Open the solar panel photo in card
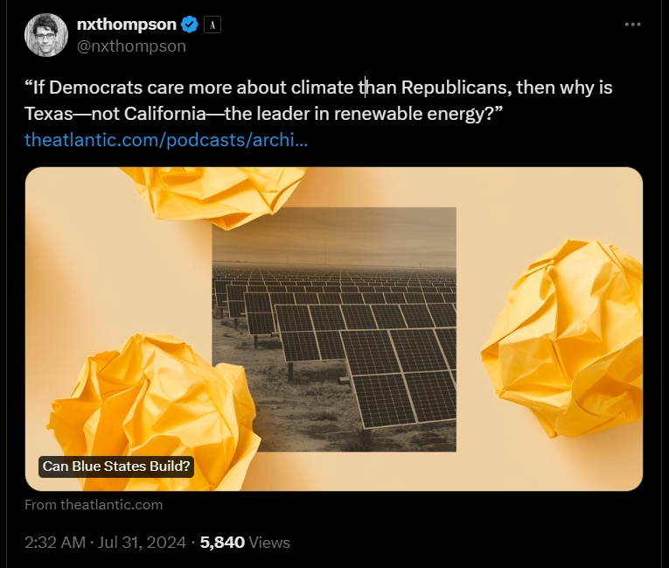 (334, 329)
